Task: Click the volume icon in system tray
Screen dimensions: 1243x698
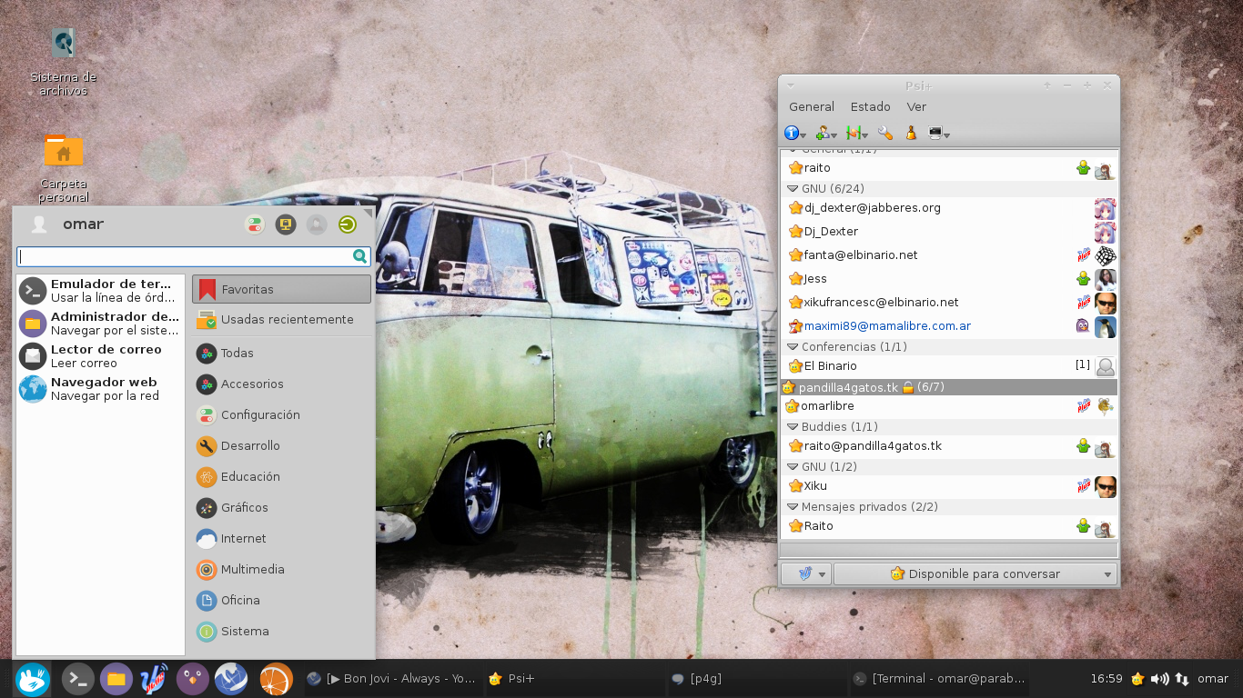Action: tap(1159, 679)
